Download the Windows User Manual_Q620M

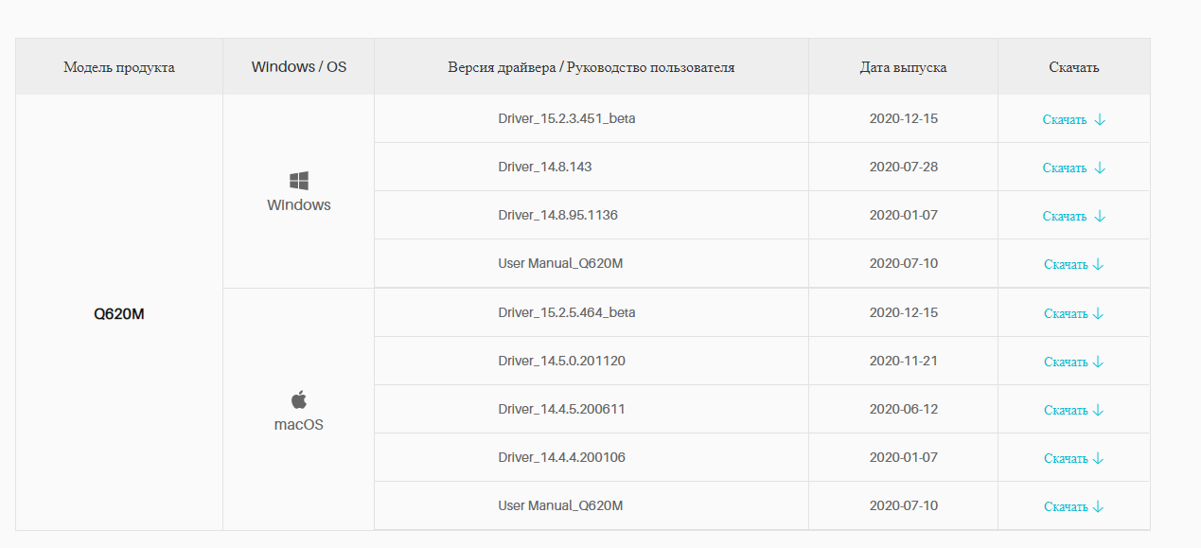click(1073, 265)
